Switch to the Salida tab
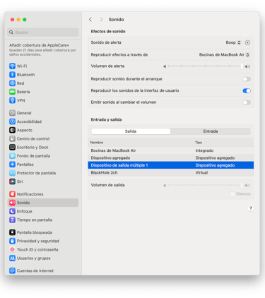The image size is (265, 298). (131, 131)
